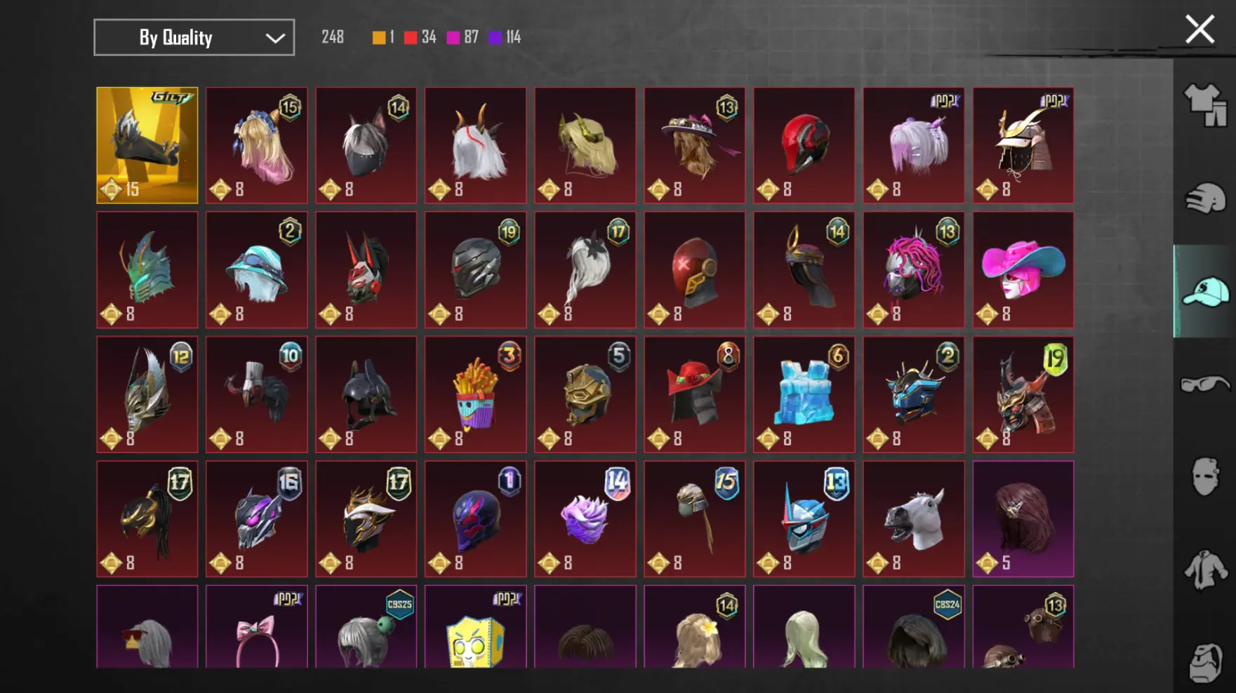Viewport: 1236px width, 693px height.
Task: Open the outfits category shirt icon
Action: coord(1205,105)
